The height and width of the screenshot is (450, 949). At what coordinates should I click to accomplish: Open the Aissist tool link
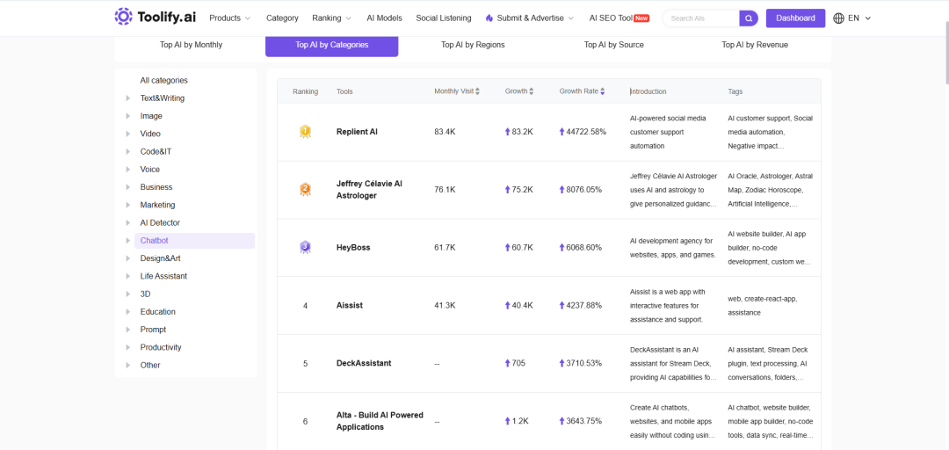coord(349,305)
